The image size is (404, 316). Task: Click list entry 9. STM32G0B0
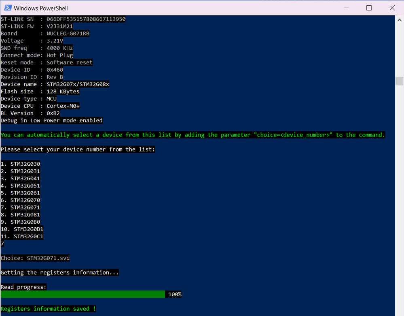20,222
